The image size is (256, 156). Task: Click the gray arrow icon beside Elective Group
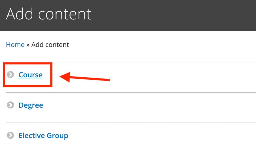(10, 135)
